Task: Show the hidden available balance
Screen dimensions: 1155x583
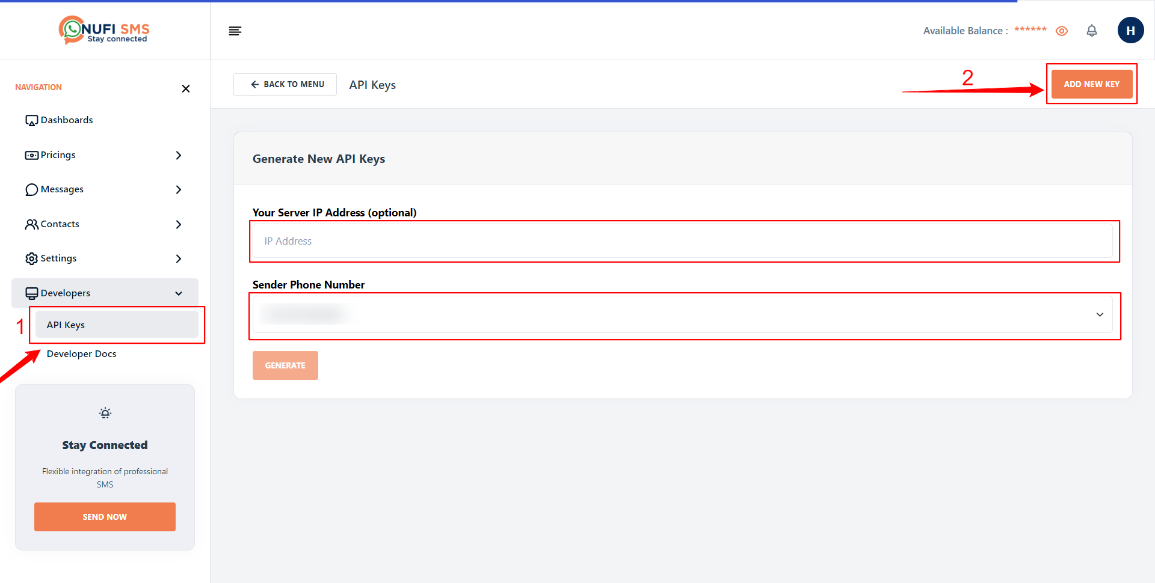Action: pyautogui.click(x=1062, y=31)
